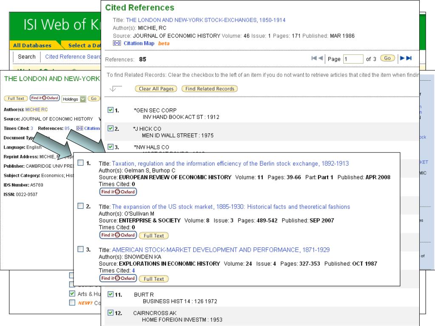The width and height of the screenshot is (435, 326).
Task: Click the select-all arrow icon beside Clear All Pages
Action: pyautogui.click(x=115, y=88)
